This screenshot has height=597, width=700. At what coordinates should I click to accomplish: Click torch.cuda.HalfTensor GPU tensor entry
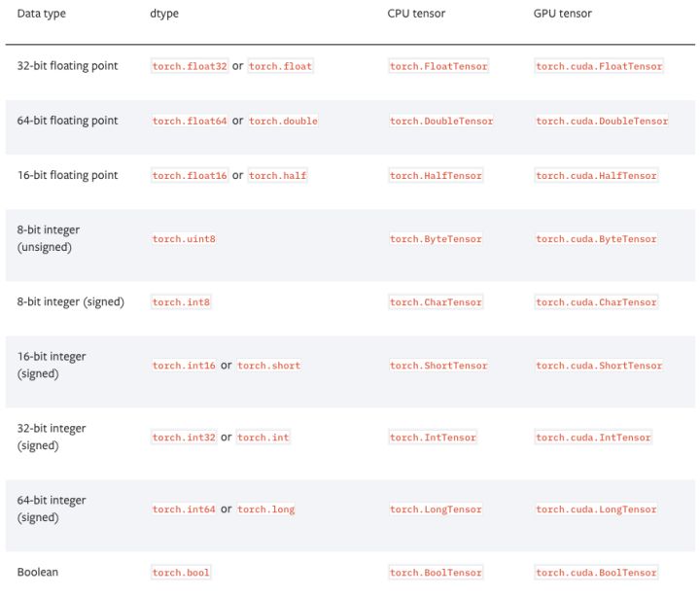(x=596, y=176)
